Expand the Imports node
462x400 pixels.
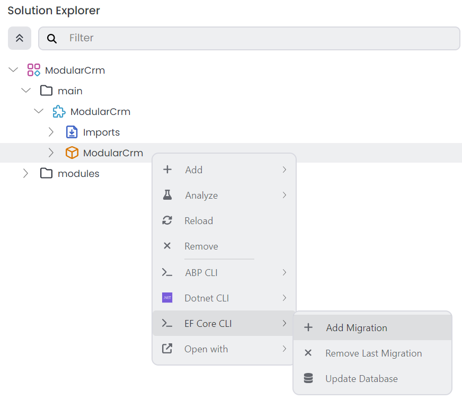click(51, 132)
